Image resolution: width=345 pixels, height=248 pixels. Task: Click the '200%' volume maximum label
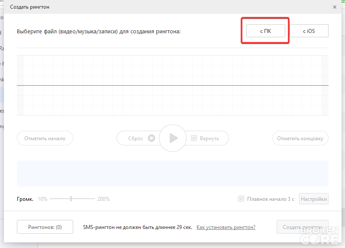pos(103,199)
